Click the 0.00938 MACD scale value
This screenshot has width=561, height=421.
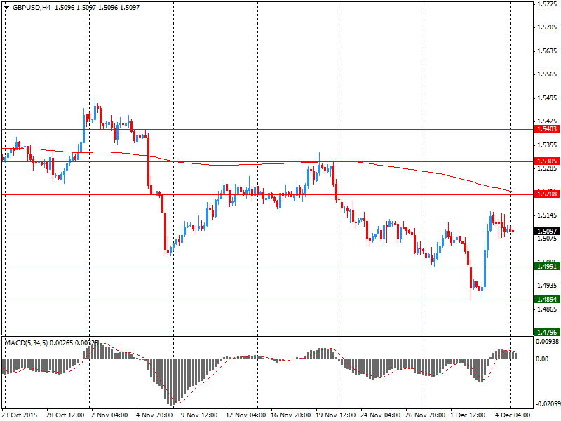point(547,342)
